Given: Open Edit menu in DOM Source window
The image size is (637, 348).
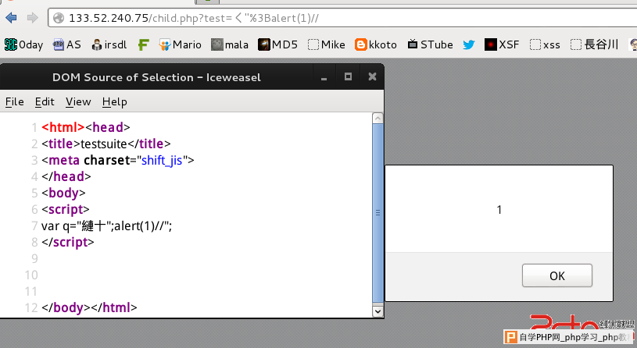Looking at the screenshot, I should coord(45,101).
